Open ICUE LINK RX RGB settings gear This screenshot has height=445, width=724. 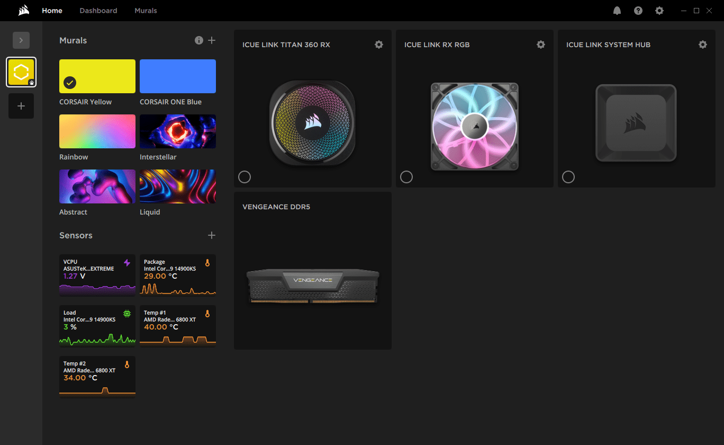(x=541, y=44)
